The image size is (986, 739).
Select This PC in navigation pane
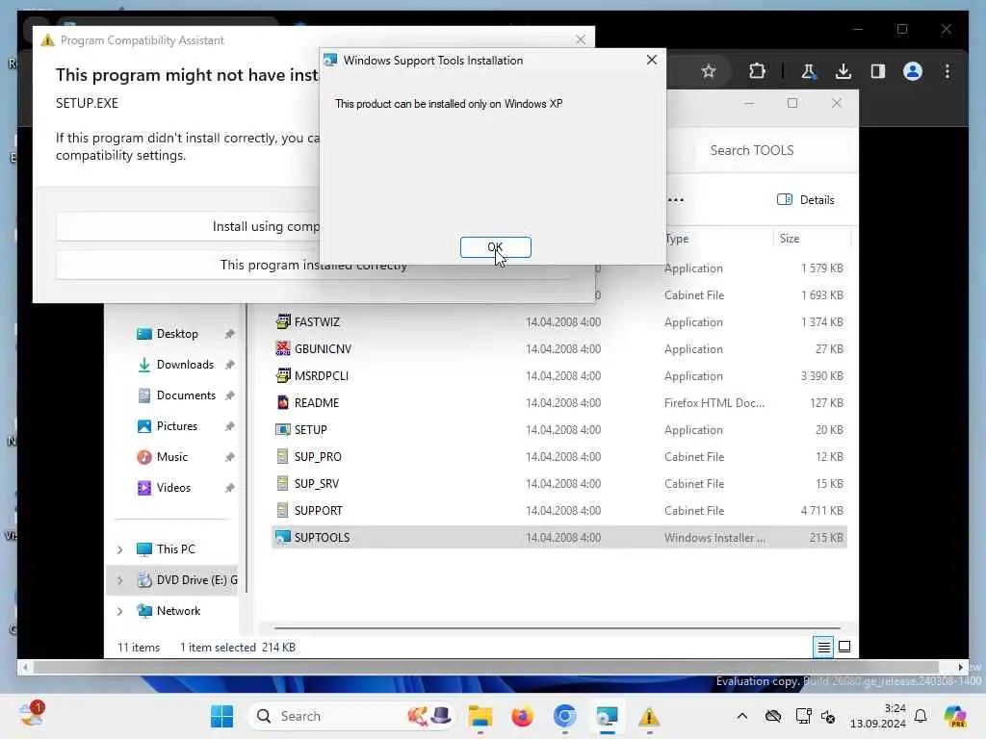click(x=175, y=549)
